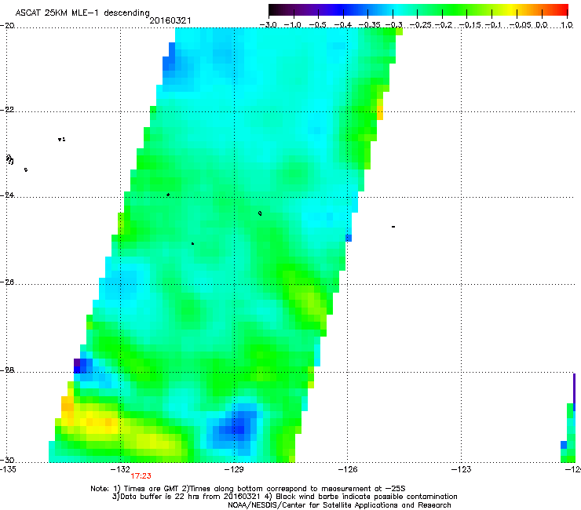Click the -3.0 color bar label
Image resolution: width=581 pixels, height=510 pixels.
268,25
